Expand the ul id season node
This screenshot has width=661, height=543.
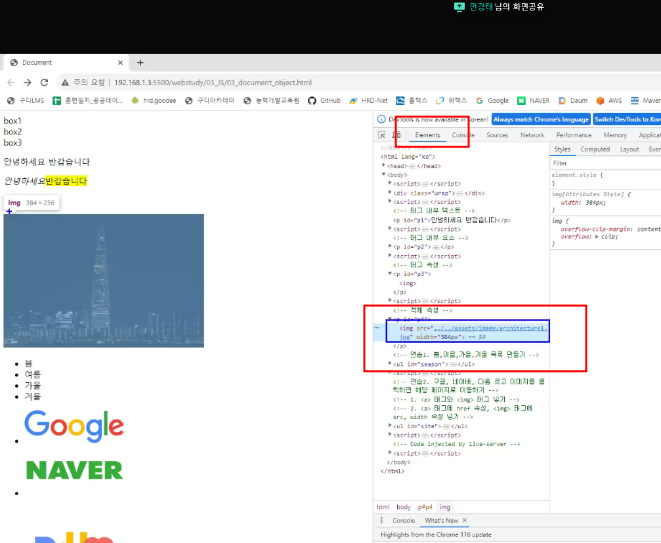click(390, 363)
